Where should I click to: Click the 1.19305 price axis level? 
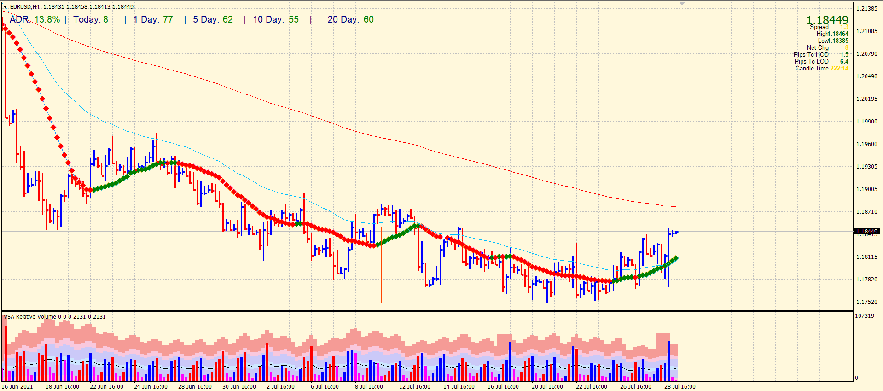coord(866,167)
